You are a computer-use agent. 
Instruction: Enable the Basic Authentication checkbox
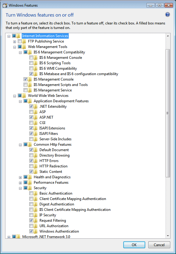[x=31, y=193]
